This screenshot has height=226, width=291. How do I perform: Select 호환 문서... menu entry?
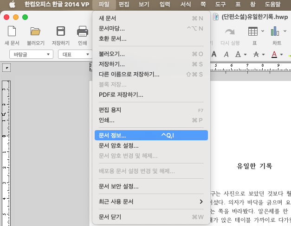click(x=151, y=38)
